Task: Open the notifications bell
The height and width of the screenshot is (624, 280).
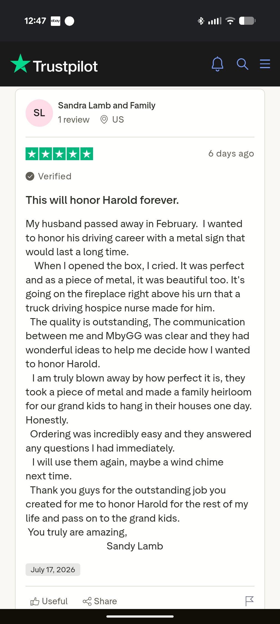Action: coord(217,64)
